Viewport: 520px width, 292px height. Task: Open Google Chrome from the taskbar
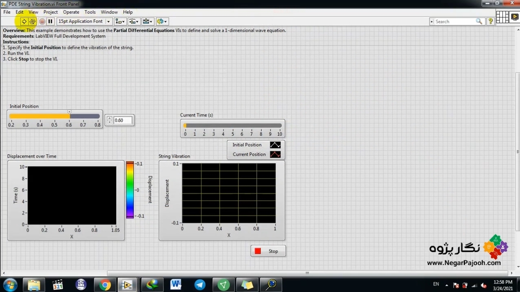(105, 285)
